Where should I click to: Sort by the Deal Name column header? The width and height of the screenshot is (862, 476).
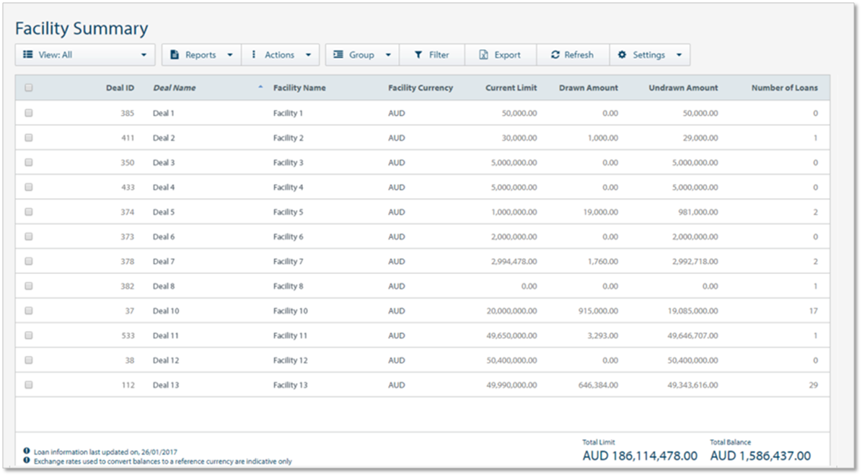tap(174, 88)
